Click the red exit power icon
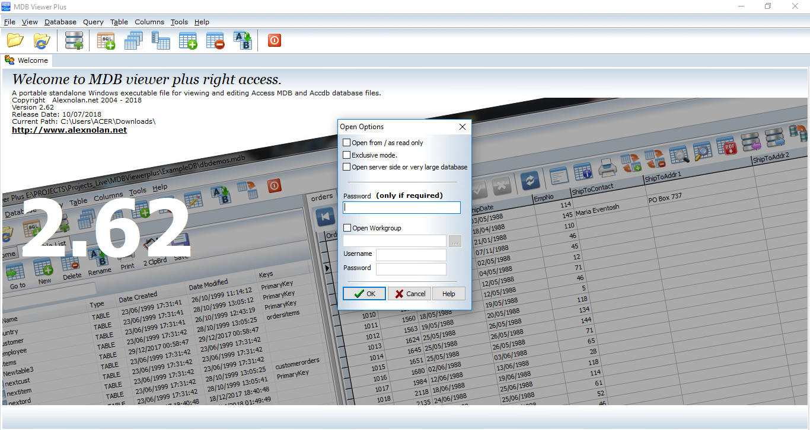 [274, 40]
